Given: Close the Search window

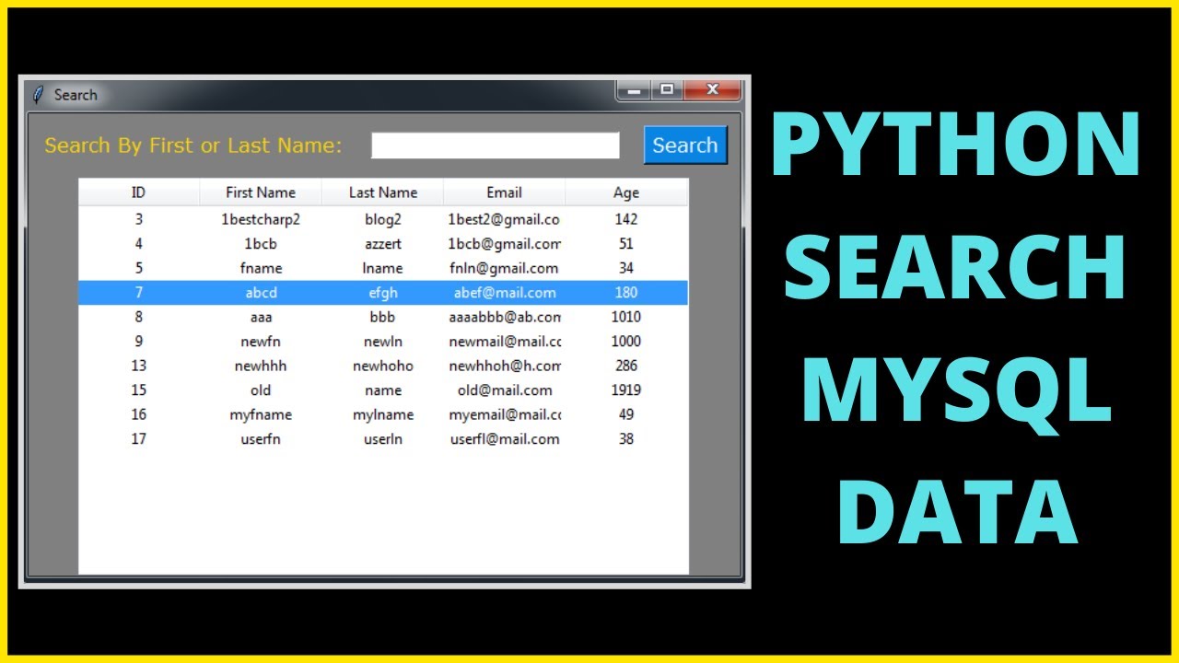Looking at the screenshot, I should tap(712, 90).
